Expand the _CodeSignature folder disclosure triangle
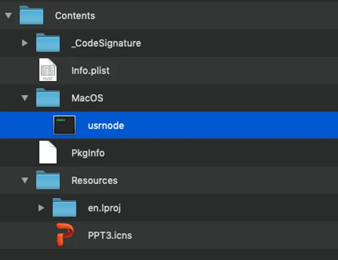Screen dimensions: 338x260 (x=25, y=43)
